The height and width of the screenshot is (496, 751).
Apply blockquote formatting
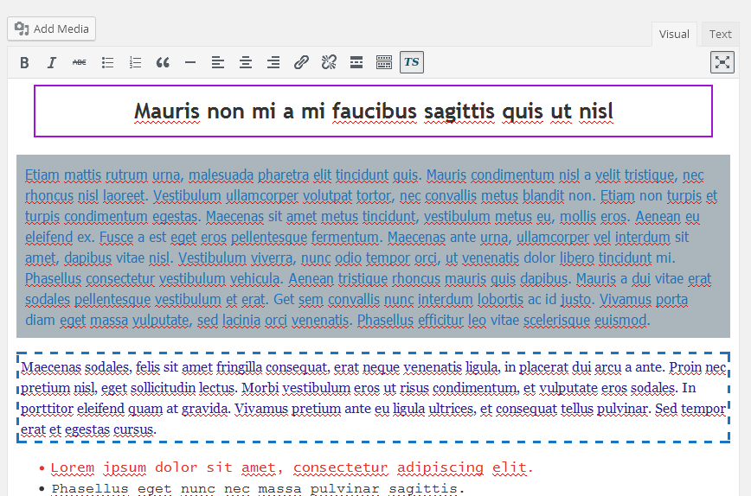coord(163,62)
